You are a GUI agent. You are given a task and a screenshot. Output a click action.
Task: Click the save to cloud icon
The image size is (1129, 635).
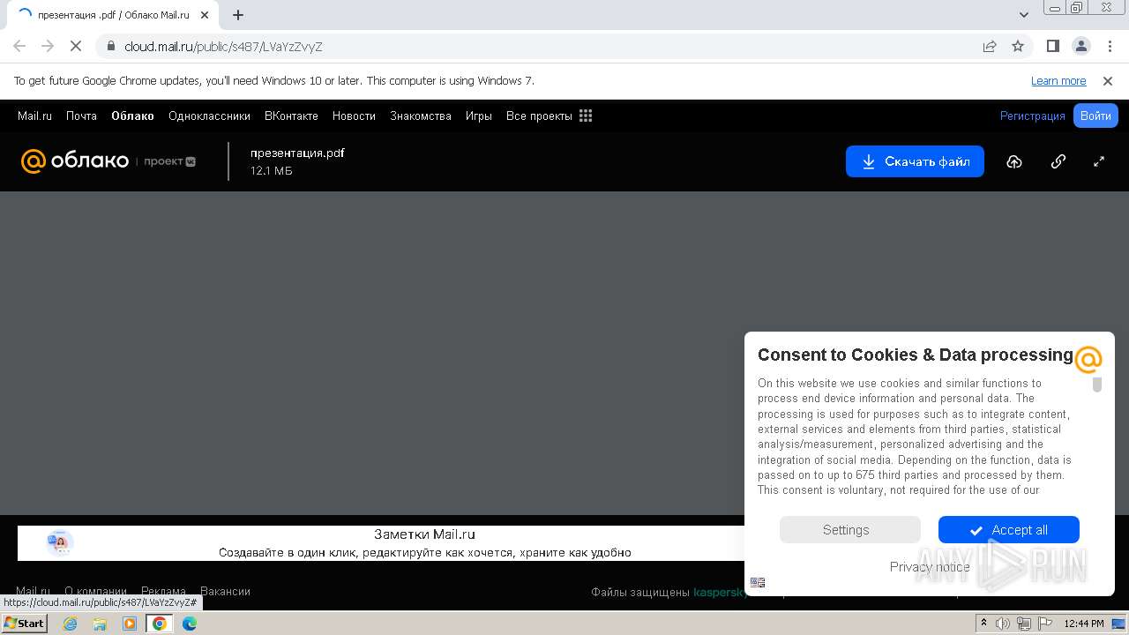pos(1014,161)
